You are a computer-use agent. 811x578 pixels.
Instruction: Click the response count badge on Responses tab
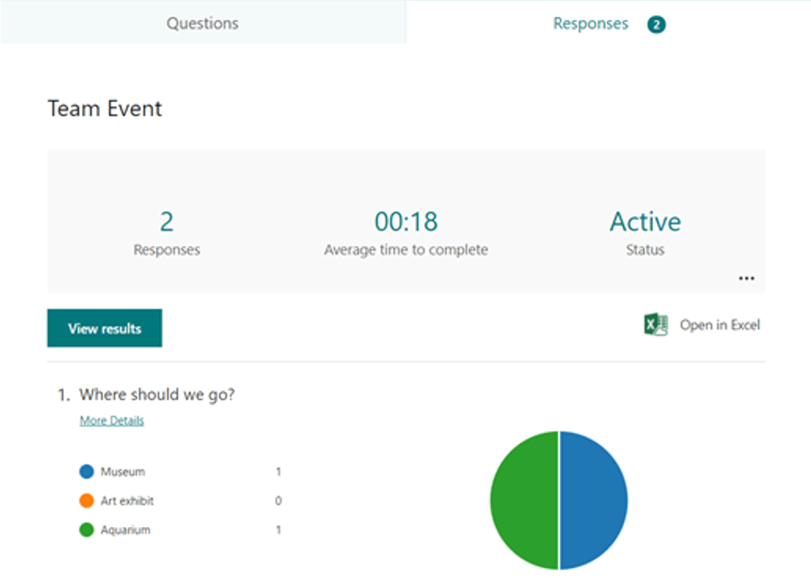tap(656, 25)
